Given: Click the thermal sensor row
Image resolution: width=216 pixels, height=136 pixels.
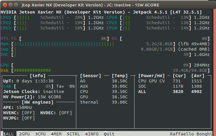Looking at the screenshot, I should click(104, 102).
